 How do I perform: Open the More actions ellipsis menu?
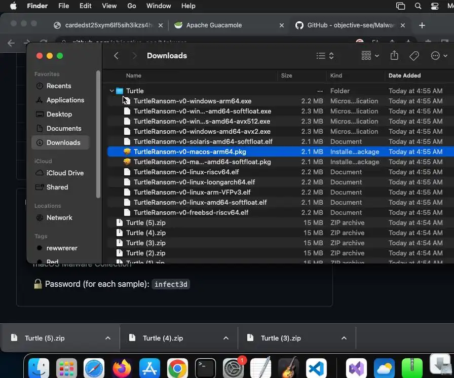(x=439, y=56)
